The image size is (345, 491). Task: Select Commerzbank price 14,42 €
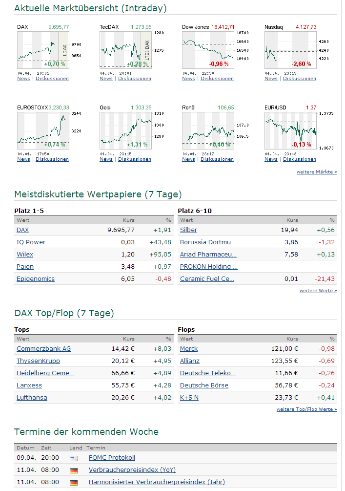(x=123, y=348)
